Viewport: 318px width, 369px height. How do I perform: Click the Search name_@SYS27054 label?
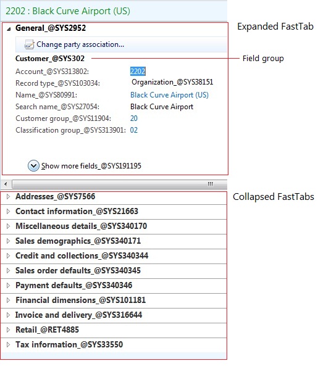tap(57, 107)
